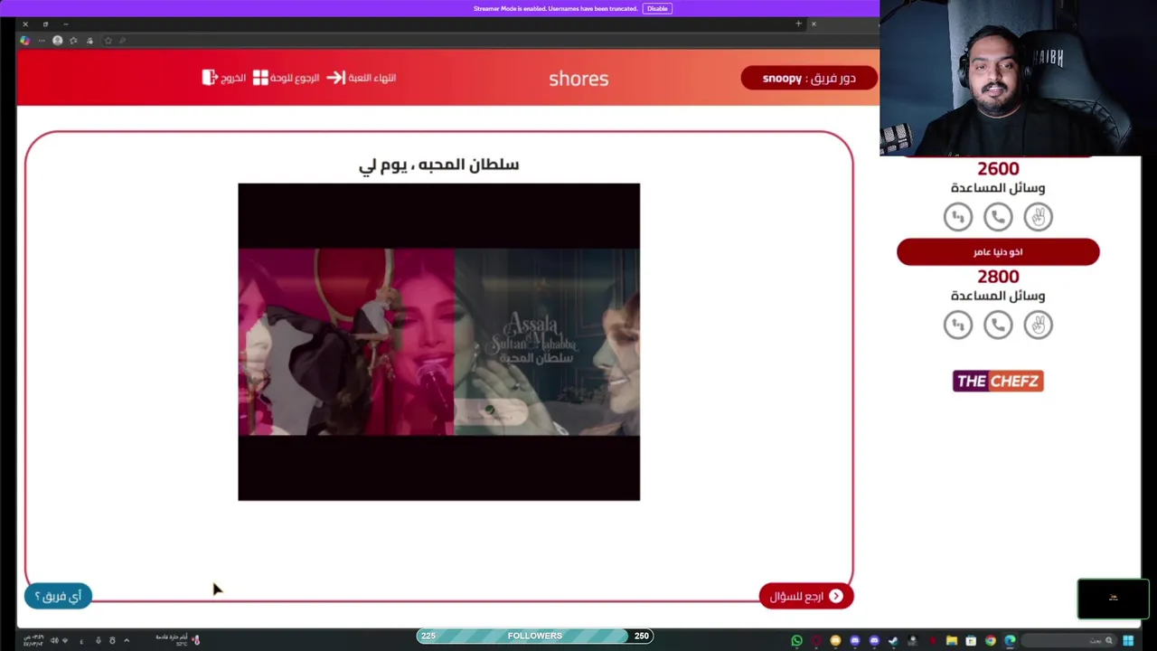Click the arrow icon for انتهاء اللعبة
The image size is (1157, 651).
pyautogui.click(x=335, y=78)
